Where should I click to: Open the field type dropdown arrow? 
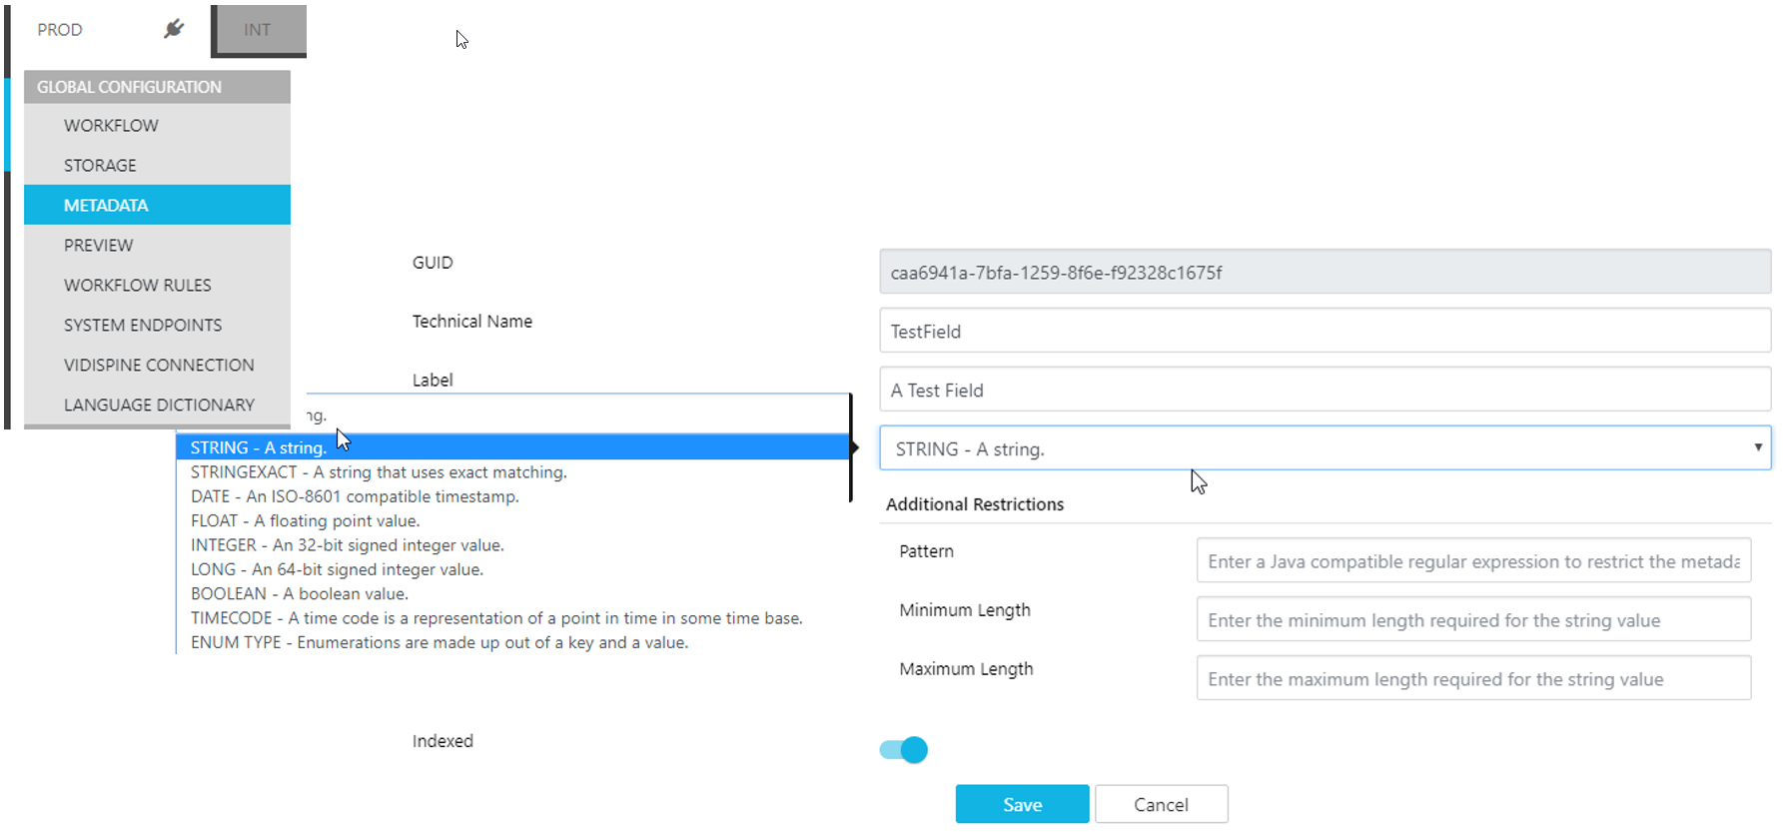click(x=1757, y=447)
